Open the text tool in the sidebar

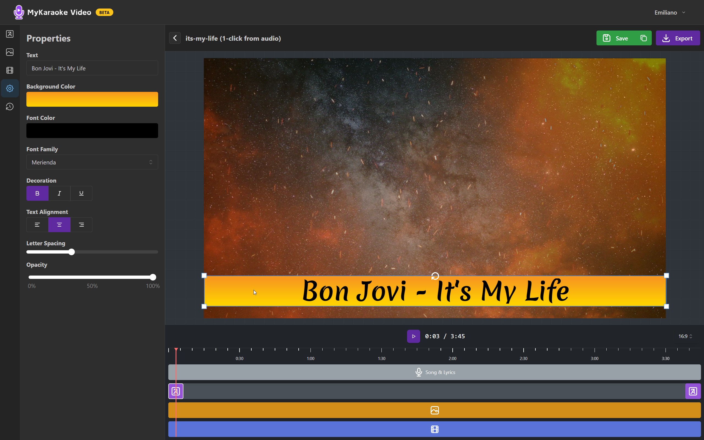pyautogui.click(x=10, y=34)
